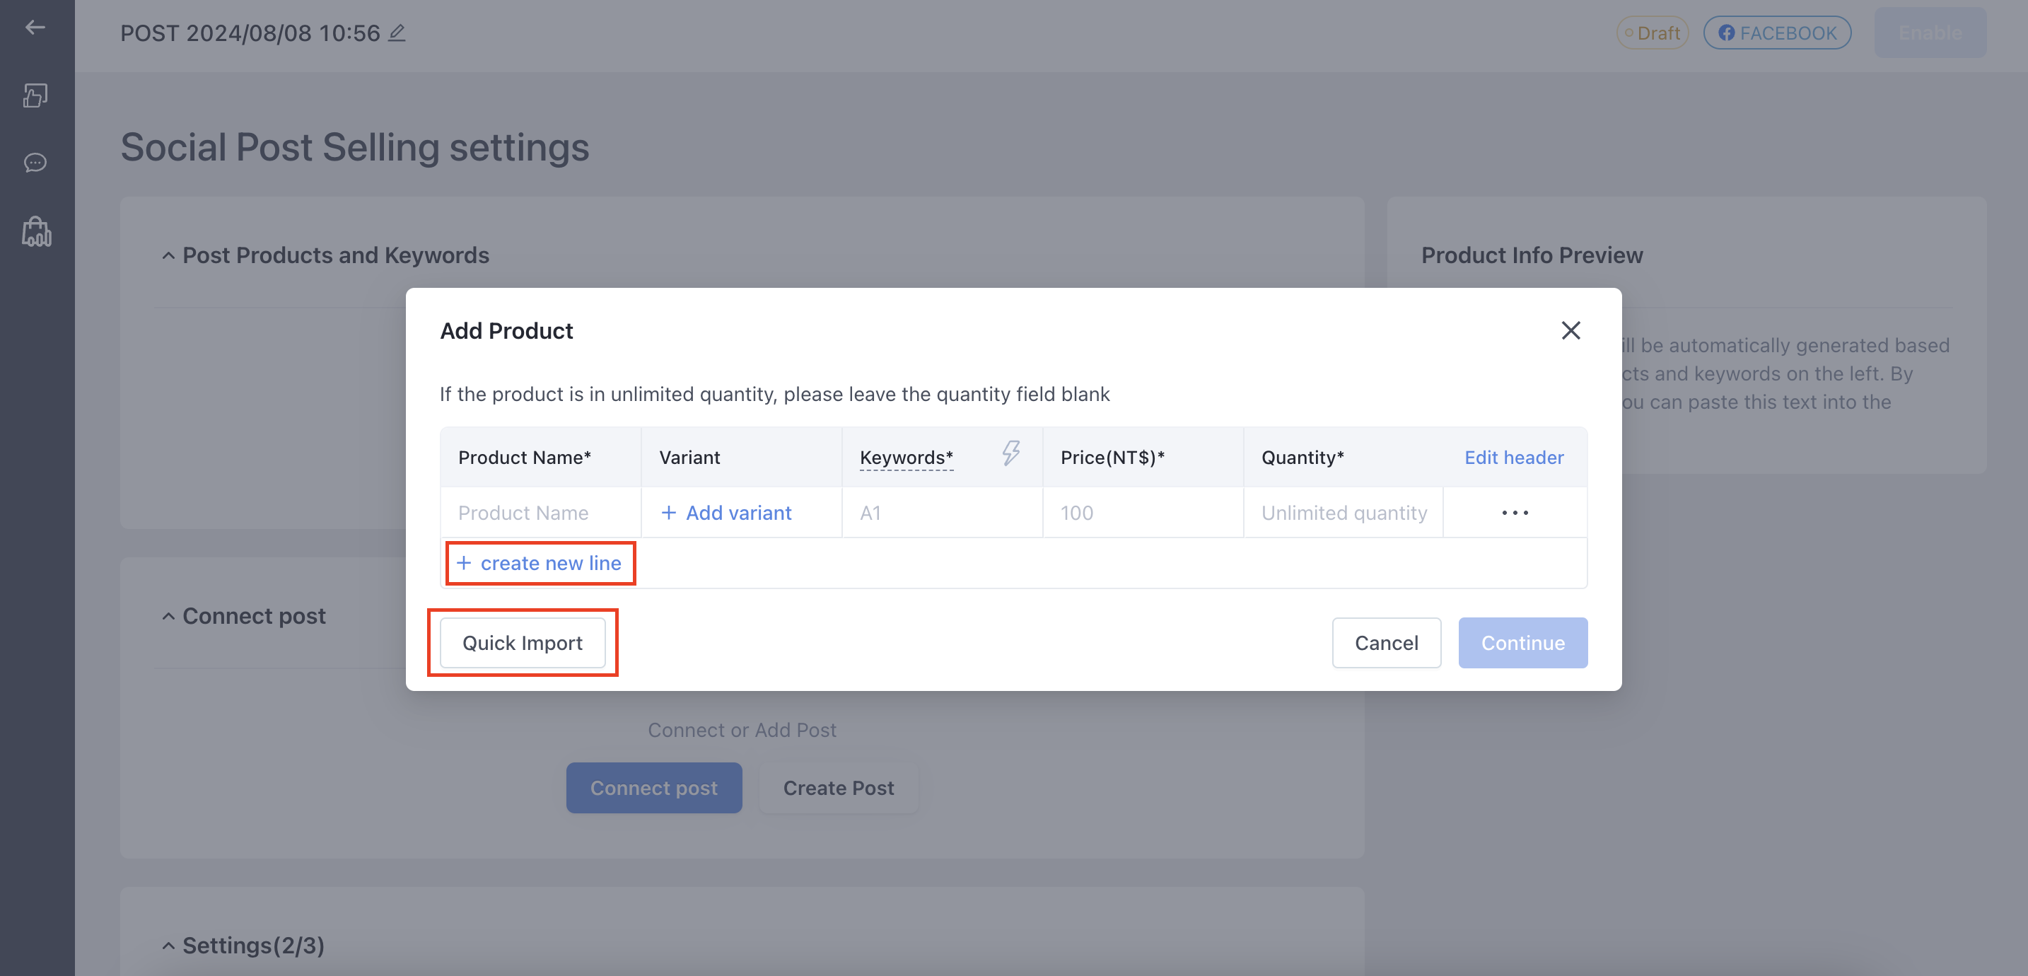The image size is (2028, 976).
Task: Click the Product Name* column header
Action: (x=524, y=458)
